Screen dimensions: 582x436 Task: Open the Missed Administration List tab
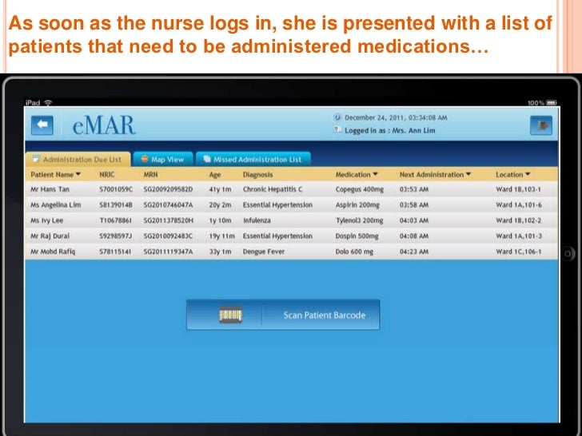pyautogui.click(x=253, y=159)
